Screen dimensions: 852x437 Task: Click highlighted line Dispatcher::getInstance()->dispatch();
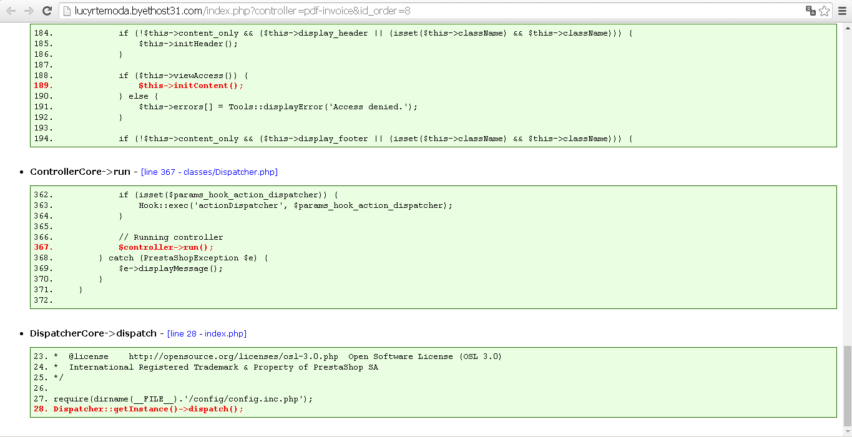tap(149, 409)
